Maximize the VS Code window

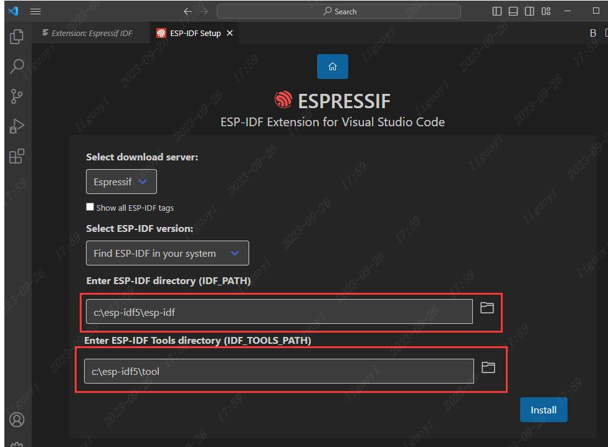click(596, 11)
